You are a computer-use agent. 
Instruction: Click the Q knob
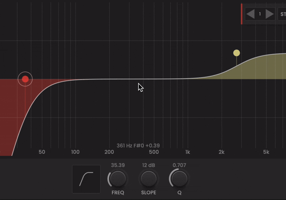(179, 178)
